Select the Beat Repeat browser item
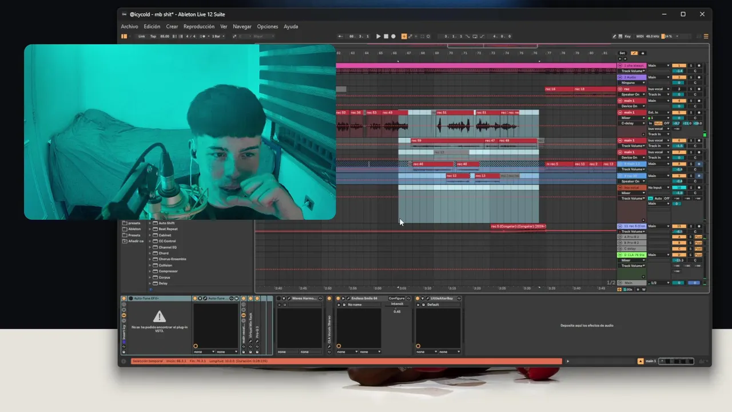732x412 pixels. 168,229
